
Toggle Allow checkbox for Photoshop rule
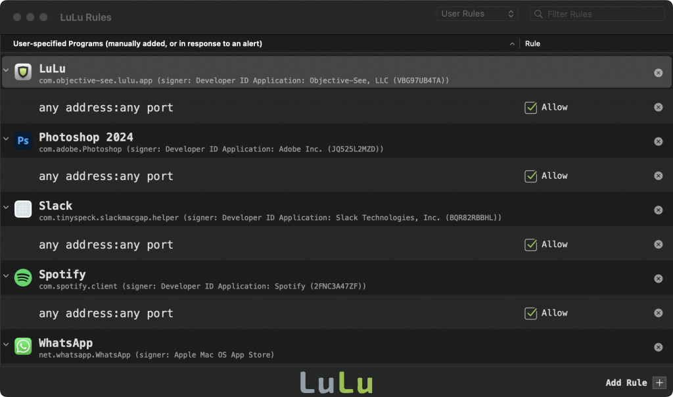pos(530,176)
